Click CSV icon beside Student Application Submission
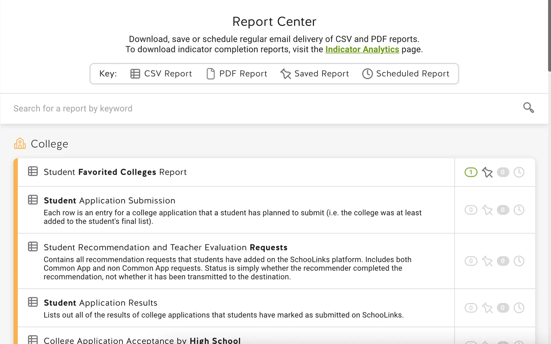 click(x=33, y=200)
